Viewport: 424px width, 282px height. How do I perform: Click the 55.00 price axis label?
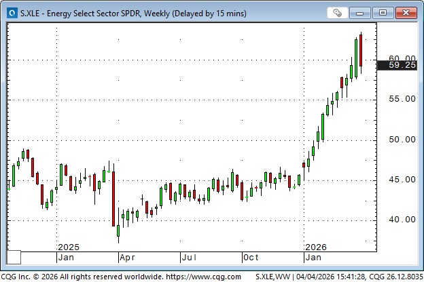click(402, 99)
